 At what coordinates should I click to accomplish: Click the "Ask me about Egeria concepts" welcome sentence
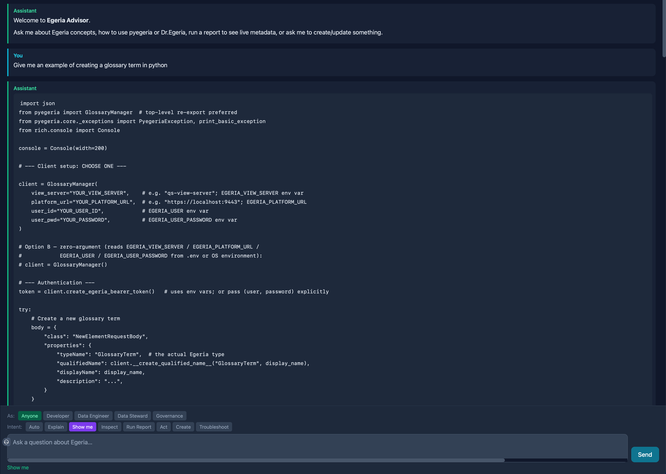pyautogui.click(x=198, y=32)
